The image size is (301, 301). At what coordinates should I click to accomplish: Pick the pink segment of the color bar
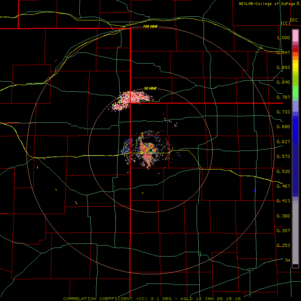pos(295,35)
